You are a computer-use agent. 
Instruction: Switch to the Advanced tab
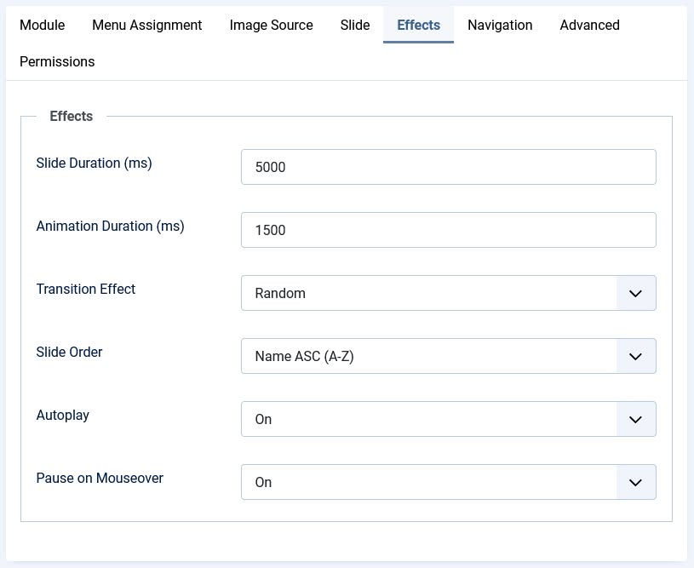[589, 25]
